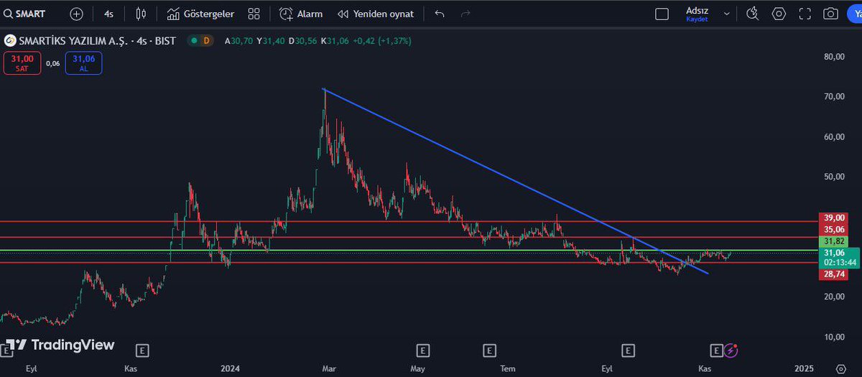Start Yeniden oynat bar replay
Screen dimensions: 862x377
click(x=376, y=14)
